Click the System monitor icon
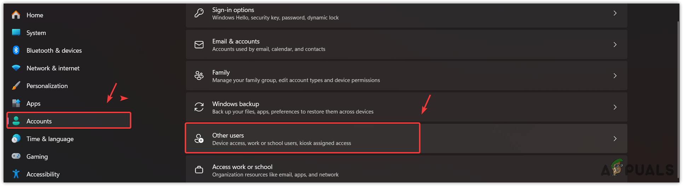 [x=16, y=33]
